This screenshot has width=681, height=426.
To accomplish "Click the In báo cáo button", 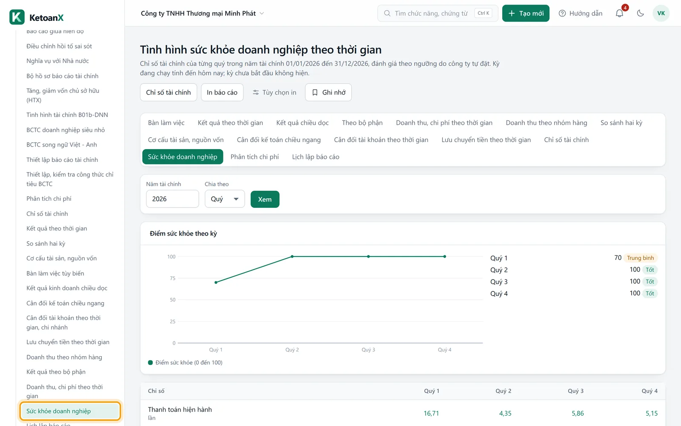I will click(222, 92).
